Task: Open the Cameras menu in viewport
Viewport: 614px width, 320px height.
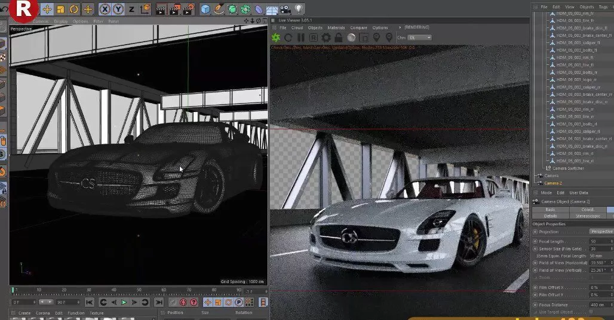Action: pos(40,21)
